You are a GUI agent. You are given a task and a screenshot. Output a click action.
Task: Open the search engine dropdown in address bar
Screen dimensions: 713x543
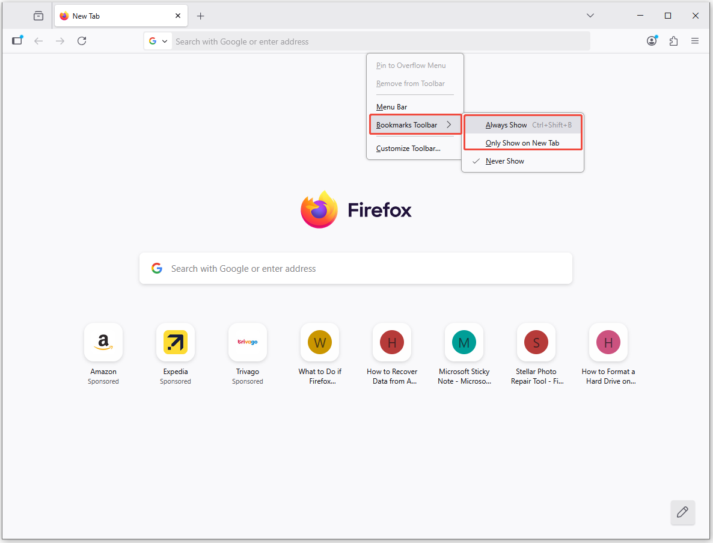tap(158, 41)
